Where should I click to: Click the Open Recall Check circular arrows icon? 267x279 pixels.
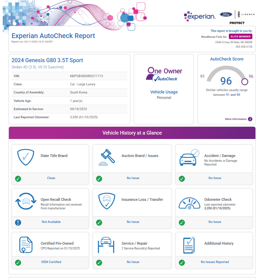pyautogui.click(x=26, y=202)
